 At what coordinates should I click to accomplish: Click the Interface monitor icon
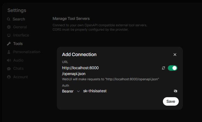[9, 35]
